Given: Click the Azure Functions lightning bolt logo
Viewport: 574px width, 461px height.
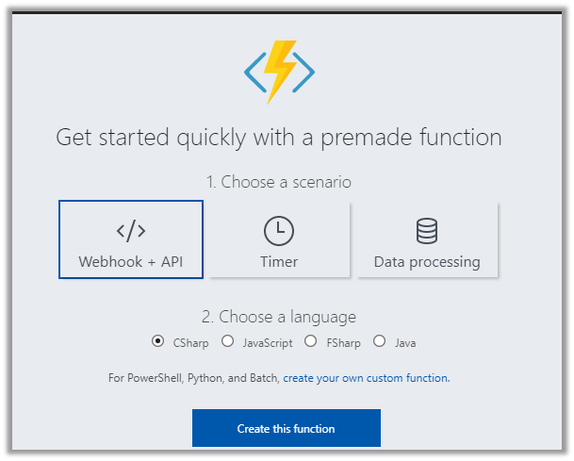Looking at the screenshot, I should click(x=279, y=71).
